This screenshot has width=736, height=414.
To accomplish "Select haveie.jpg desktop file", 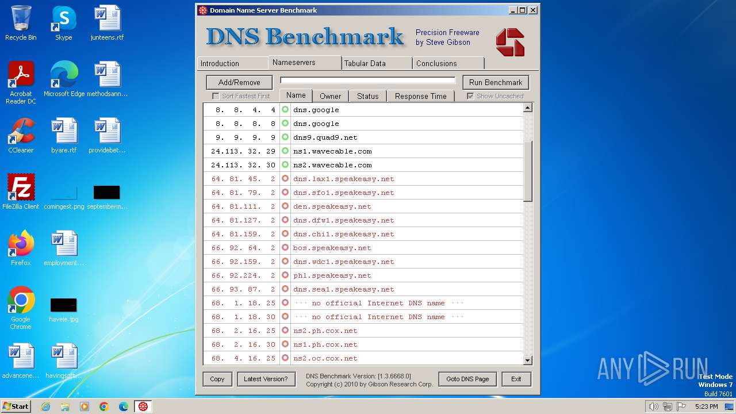I will coord(64,309).
